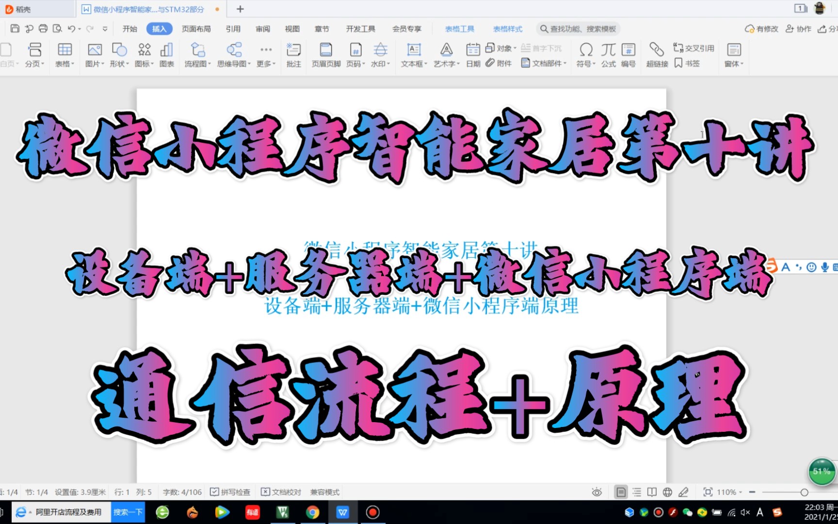Toggle full screen fit icon in status bar
838x524 pixels.
click(708, 492)
